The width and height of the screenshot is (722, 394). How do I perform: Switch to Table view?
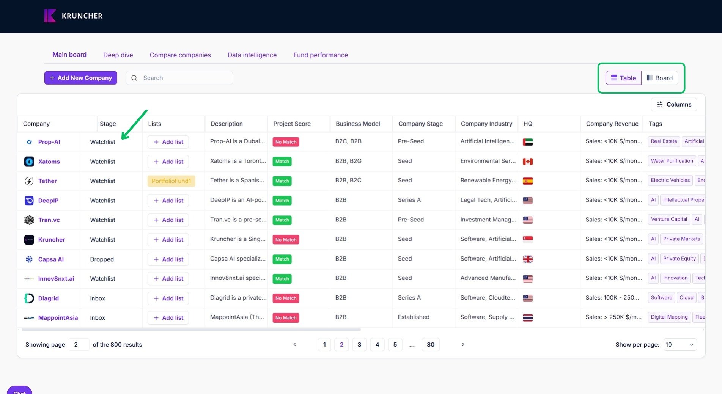tap(623, 78)
